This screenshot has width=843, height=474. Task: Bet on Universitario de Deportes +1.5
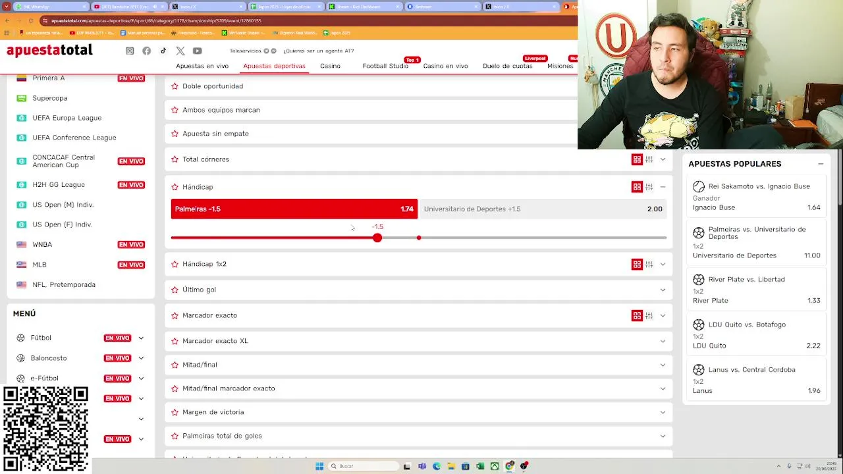[543, 209]
